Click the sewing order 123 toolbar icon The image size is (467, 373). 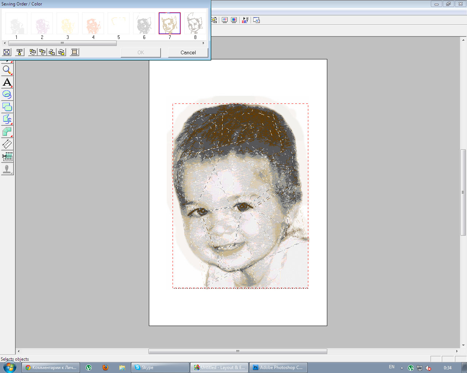(x=214, y=20)
